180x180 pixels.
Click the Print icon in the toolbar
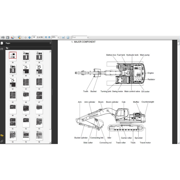(3, 37)
